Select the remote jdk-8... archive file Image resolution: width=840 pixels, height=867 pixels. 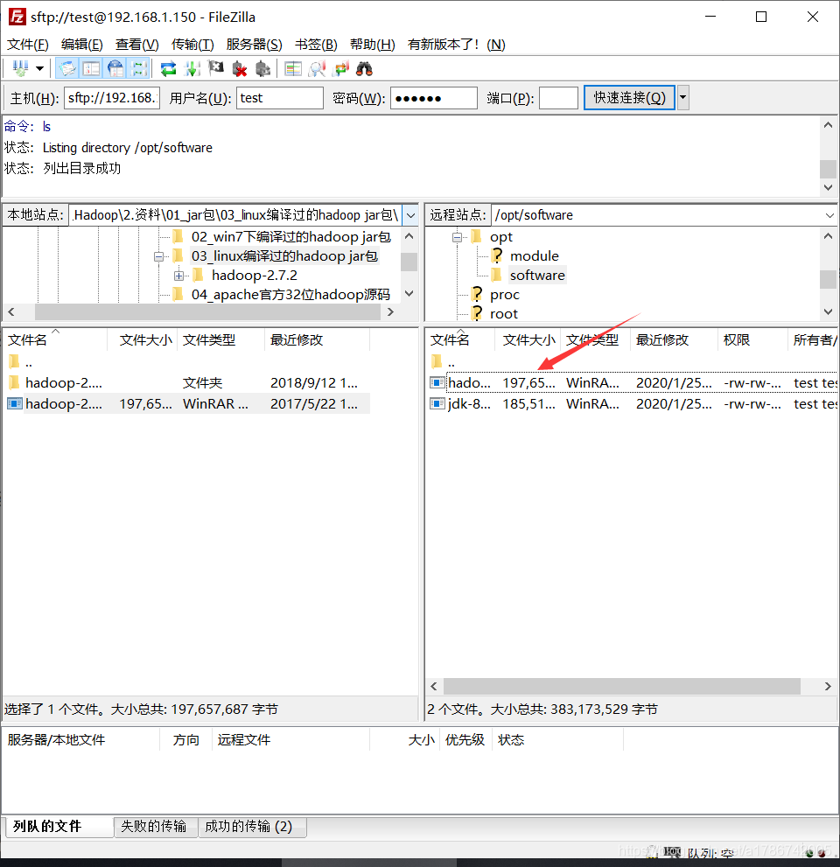(633, 403)
